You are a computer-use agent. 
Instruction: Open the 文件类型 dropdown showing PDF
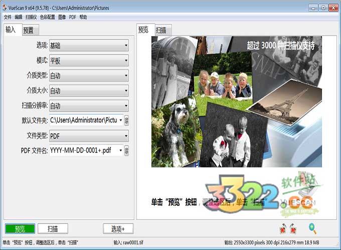tap(89, 136)
